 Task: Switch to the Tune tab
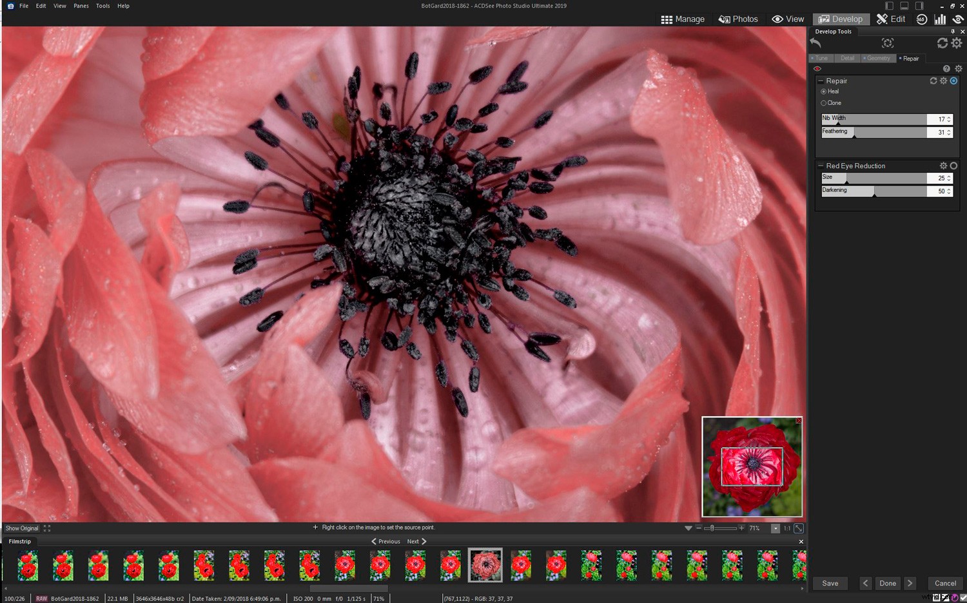pos(820,58)
